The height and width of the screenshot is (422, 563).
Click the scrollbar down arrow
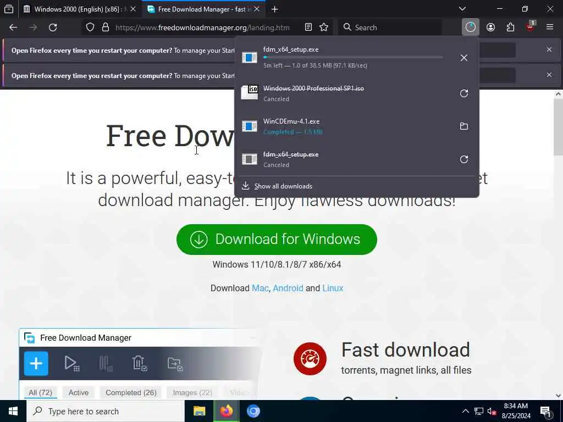tap(558, 395)
